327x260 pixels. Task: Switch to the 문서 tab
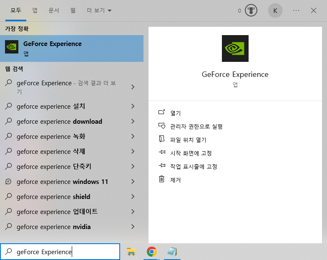click(x=53, y=10)
